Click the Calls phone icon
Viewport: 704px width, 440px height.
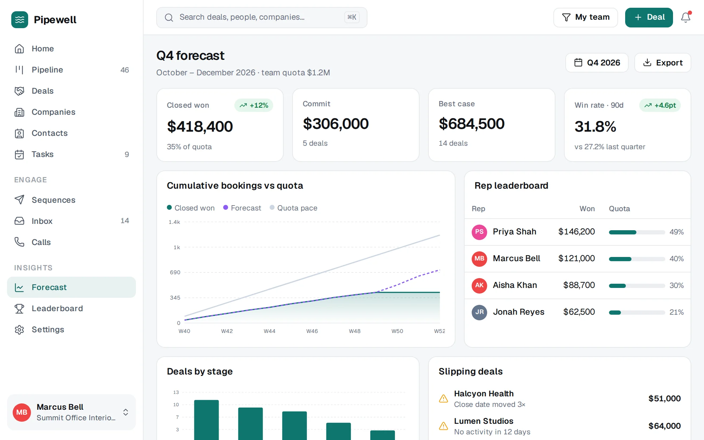click(19, 242)
